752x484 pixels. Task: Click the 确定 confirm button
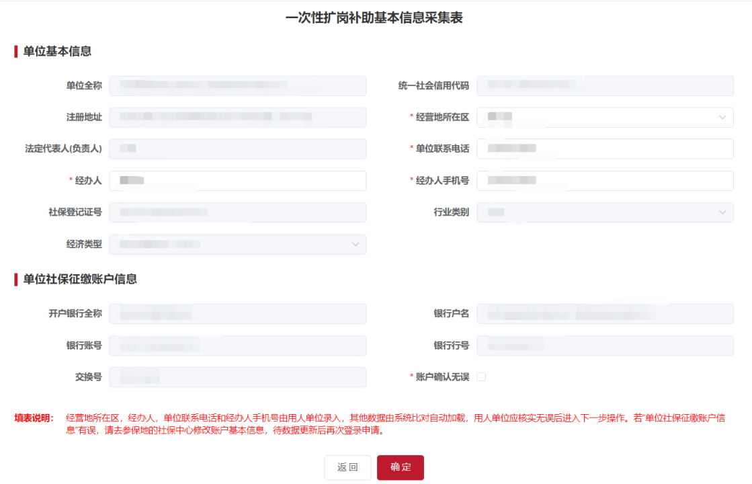(400, 467)
